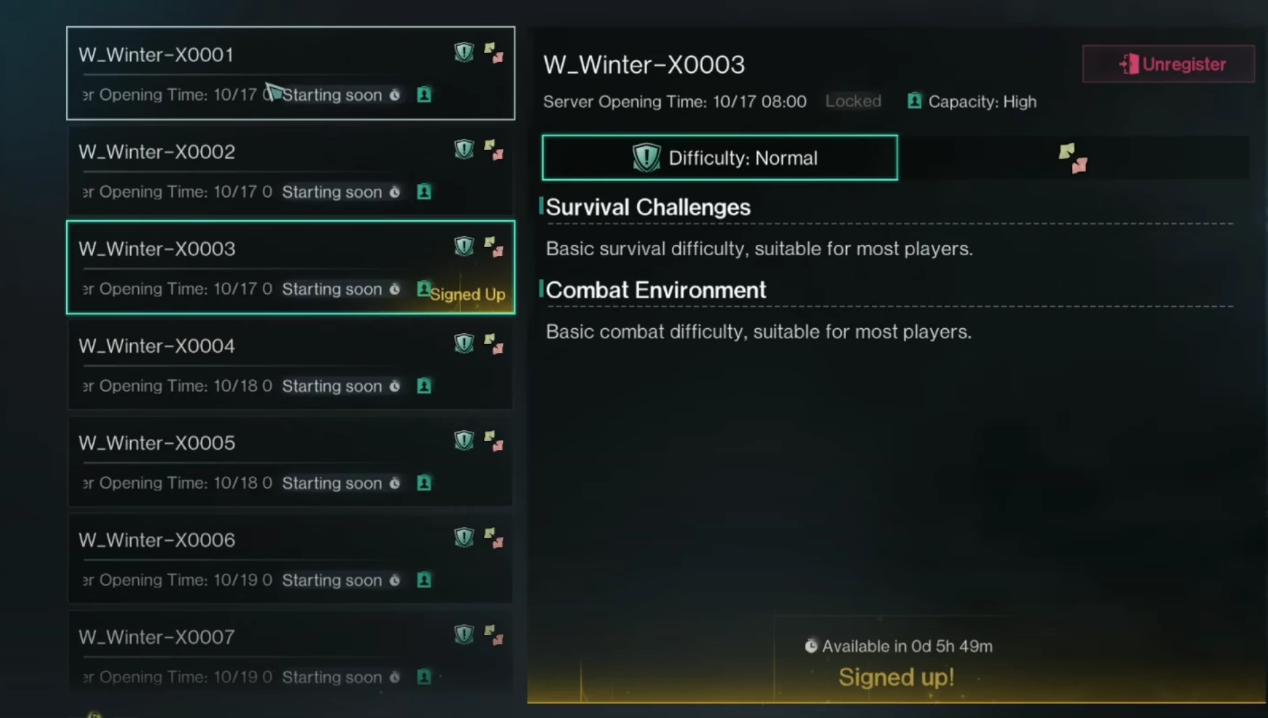
Task: Switch to the crossed-arrows tab
Action: pos(1073,158)
